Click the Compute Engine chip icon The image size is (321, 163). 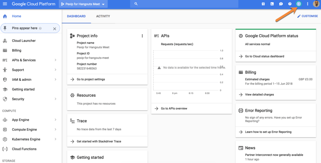[x=5, y=130]
